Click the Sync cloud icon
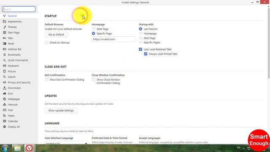This screenshot has width=270, height=152. point(5,93)
